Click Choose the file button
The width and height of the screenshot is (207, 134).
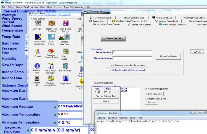click(x=113, y=38)
